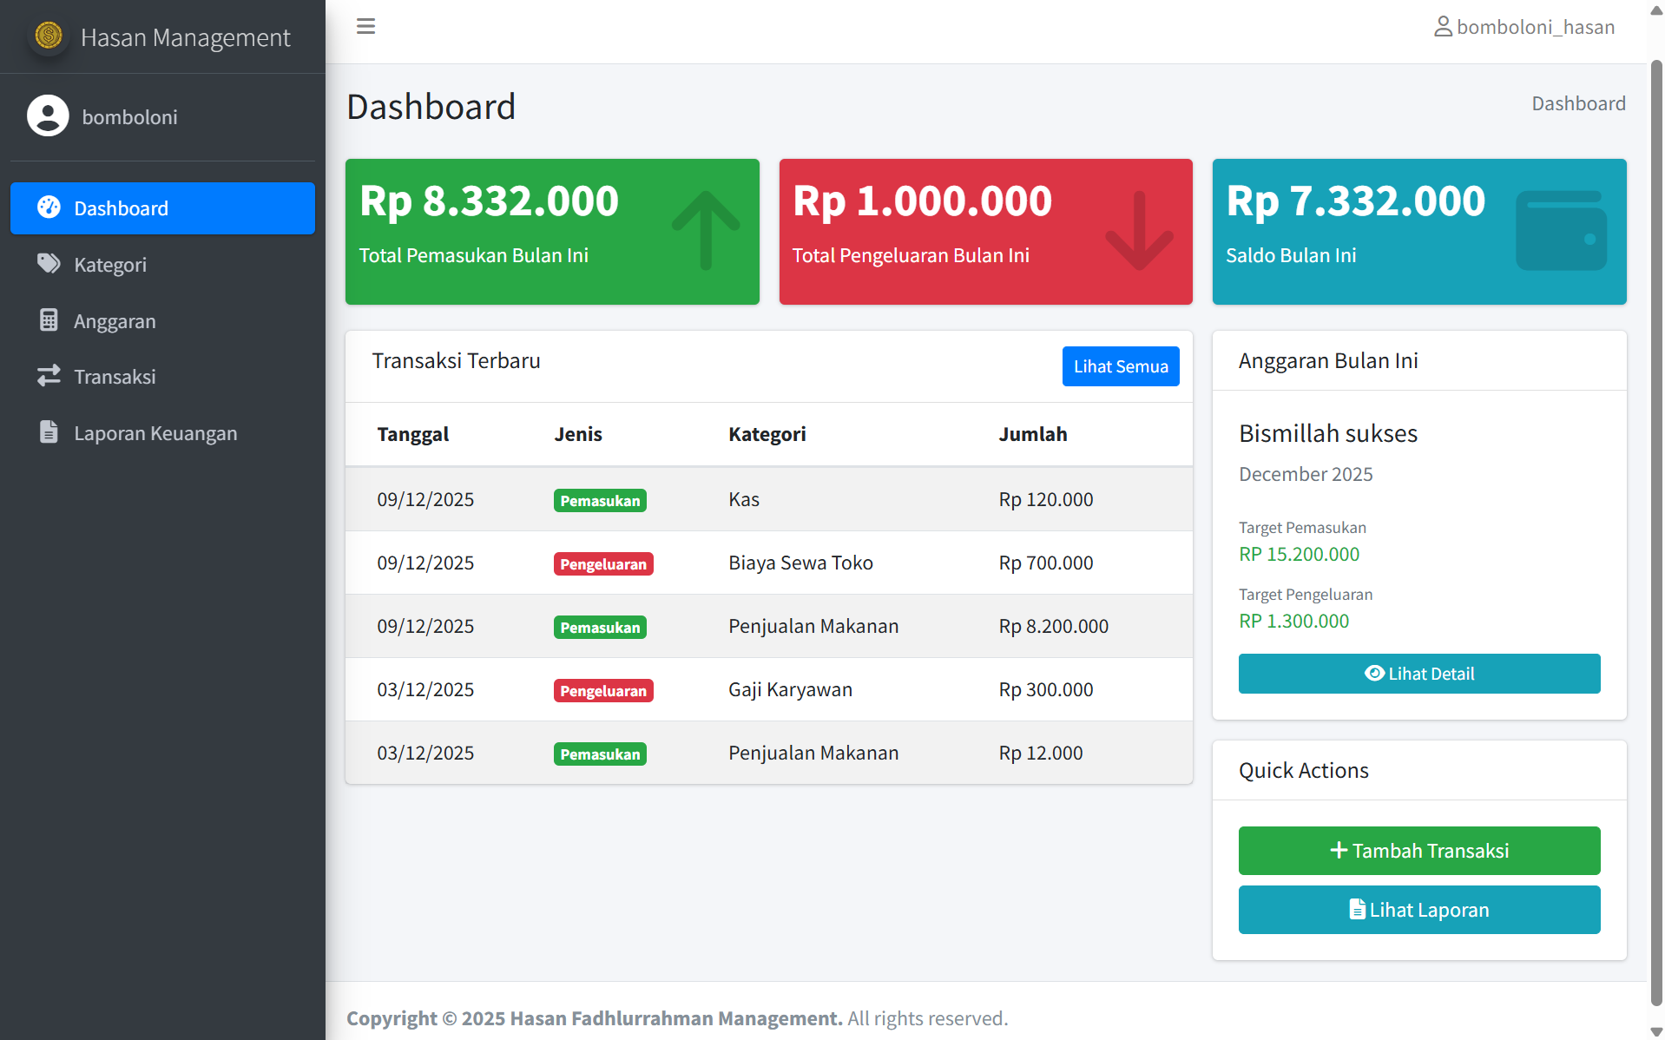Click the page vertical scrollbar

tap(1655, 521)
